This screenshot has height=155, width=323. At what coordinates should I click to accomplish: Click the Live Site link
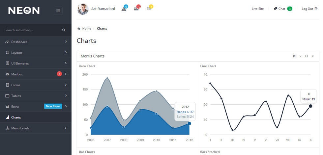click(x=258, y=9)
